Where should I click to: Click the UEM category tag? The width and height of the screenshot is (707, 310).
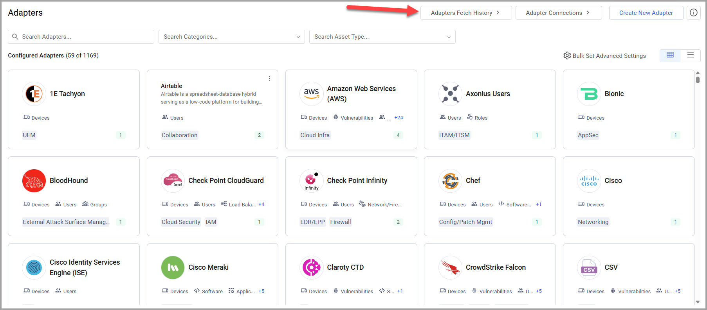(29, 135)
